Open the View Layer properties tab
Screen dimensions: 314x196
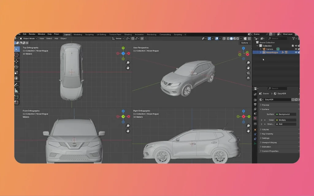pos(255,109)
